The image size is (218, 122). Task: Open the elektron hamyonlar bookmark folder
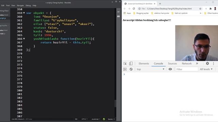pyautogui.click(x=160, y=13)
